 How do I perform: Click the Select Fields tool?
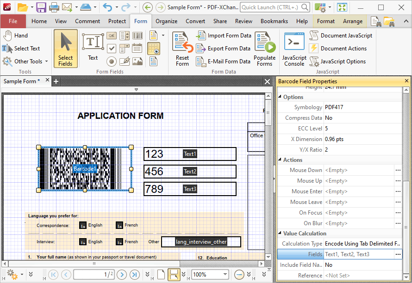coord(65,49)
